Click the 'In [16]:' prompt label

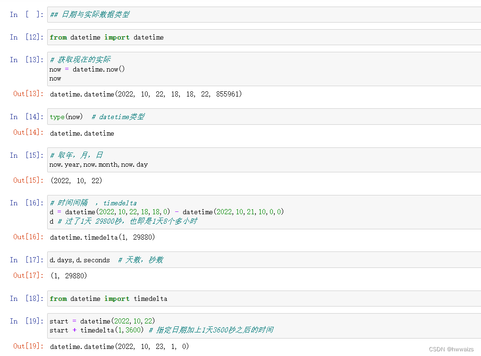pyautogui.click(x=27, y=203)
